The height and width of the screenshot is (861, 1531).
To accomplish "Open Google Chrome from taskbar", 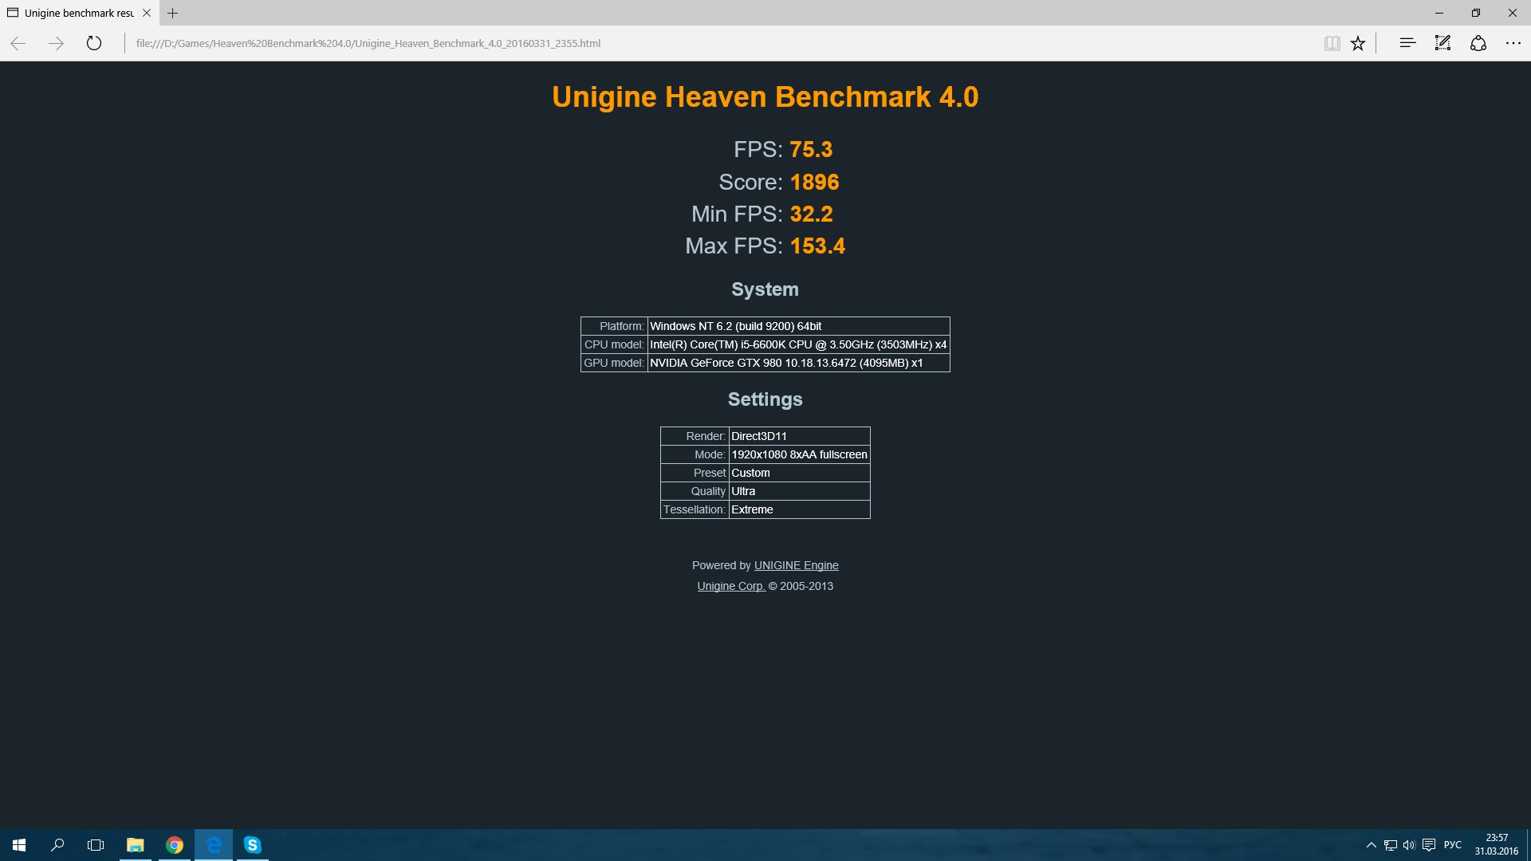I will click(175, 845).
